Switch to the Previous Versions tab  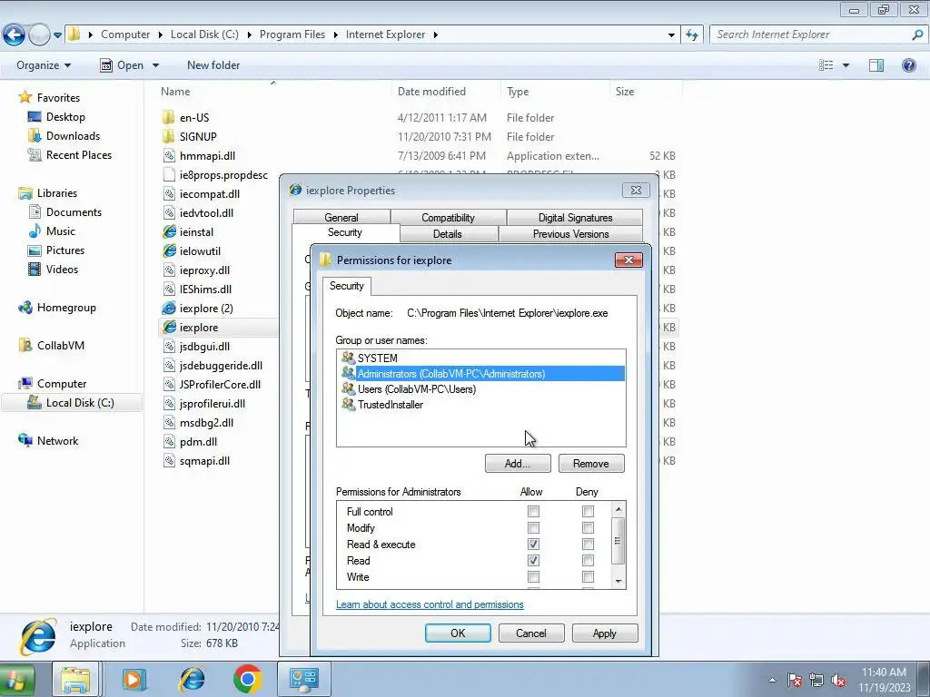(x=570, y=234)
